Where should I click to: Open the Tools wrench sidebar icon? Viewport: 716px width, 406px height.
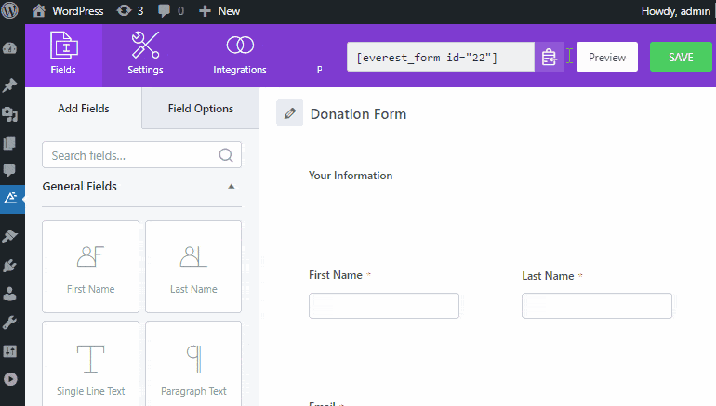[x=9, y=322]
